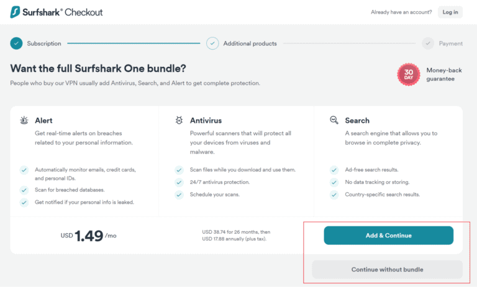Click the Additional products step circle
Image resolution: width=477 pixels, height=287 pixels.
[x=213, y=43]
